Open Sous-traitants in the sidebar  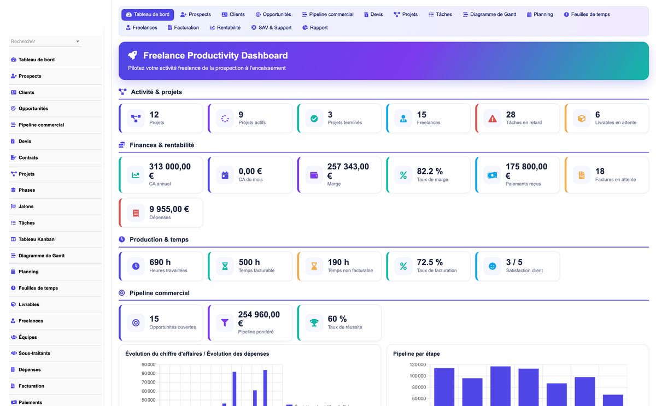point(55,353)
